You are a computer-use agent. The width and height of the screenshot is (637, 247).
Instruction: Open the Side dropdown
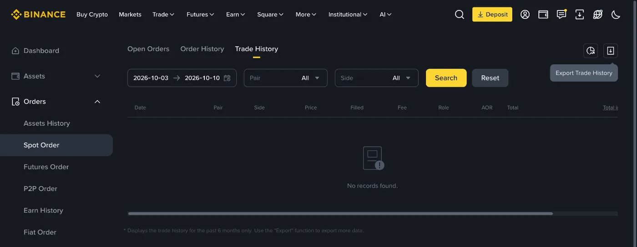pos(377,78)
